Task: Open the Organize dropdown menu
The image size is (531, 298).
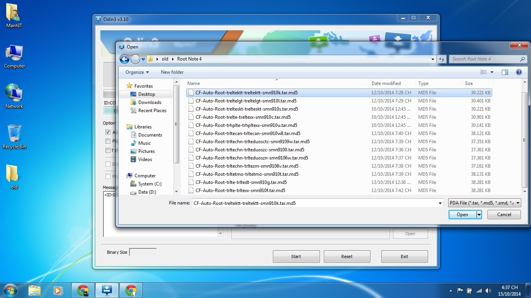Action: pos(137,72)
